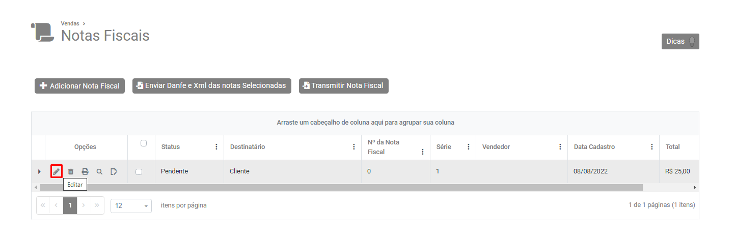735x238 pixels.
Task: Click the magnifier view icon in row
Action: pyautogui.click(x=99, y=172)
